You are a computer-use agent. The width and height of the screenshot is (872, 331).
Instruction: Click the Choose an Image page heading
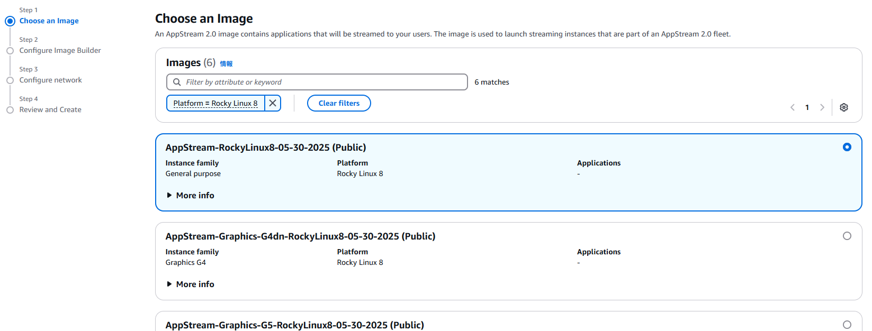point(204,19)
